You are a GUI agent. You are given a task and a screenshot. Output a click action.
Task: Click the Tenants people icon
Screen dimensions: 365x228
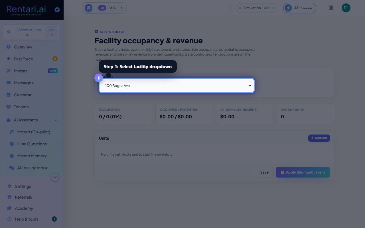click(x=9, y=107)
